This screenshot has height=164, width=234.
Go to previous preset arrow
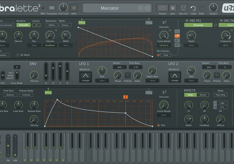point(141,8)
